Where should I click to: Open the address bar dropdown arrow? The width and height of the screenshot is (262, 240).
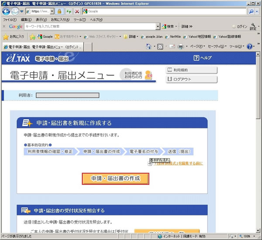(52, 11)
